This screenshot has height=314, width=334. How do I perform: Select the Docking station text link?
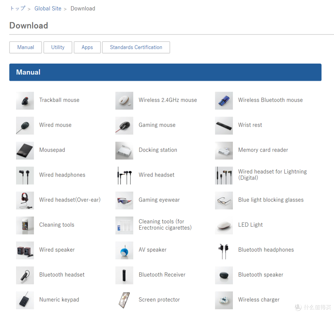pyautogui.click(x=158, y=150)
